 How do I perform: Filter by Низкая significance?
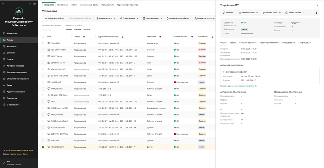click(69, 30)
